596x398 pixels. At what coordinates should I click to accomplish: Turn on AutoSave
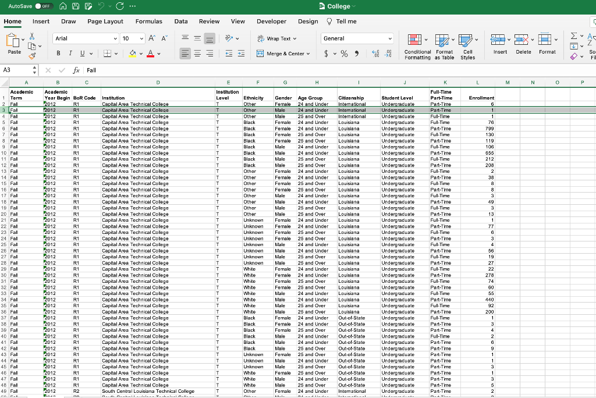pyautogui.click(x=38, y=5)
